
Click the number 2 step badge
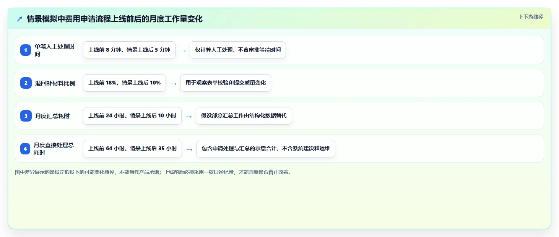26,83
